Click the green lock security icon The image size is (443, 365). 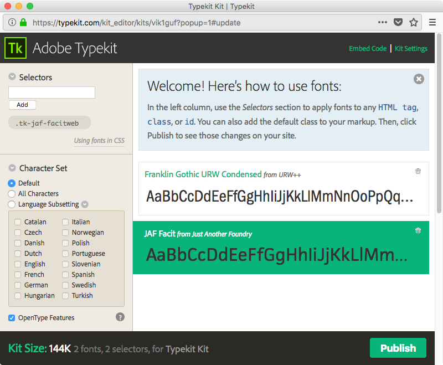pos(23,22)
